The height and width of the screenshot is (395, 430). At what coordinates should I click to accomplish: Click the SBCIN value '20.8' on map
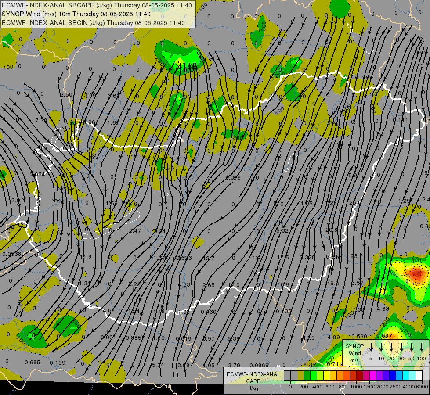(x=331, y=230)
